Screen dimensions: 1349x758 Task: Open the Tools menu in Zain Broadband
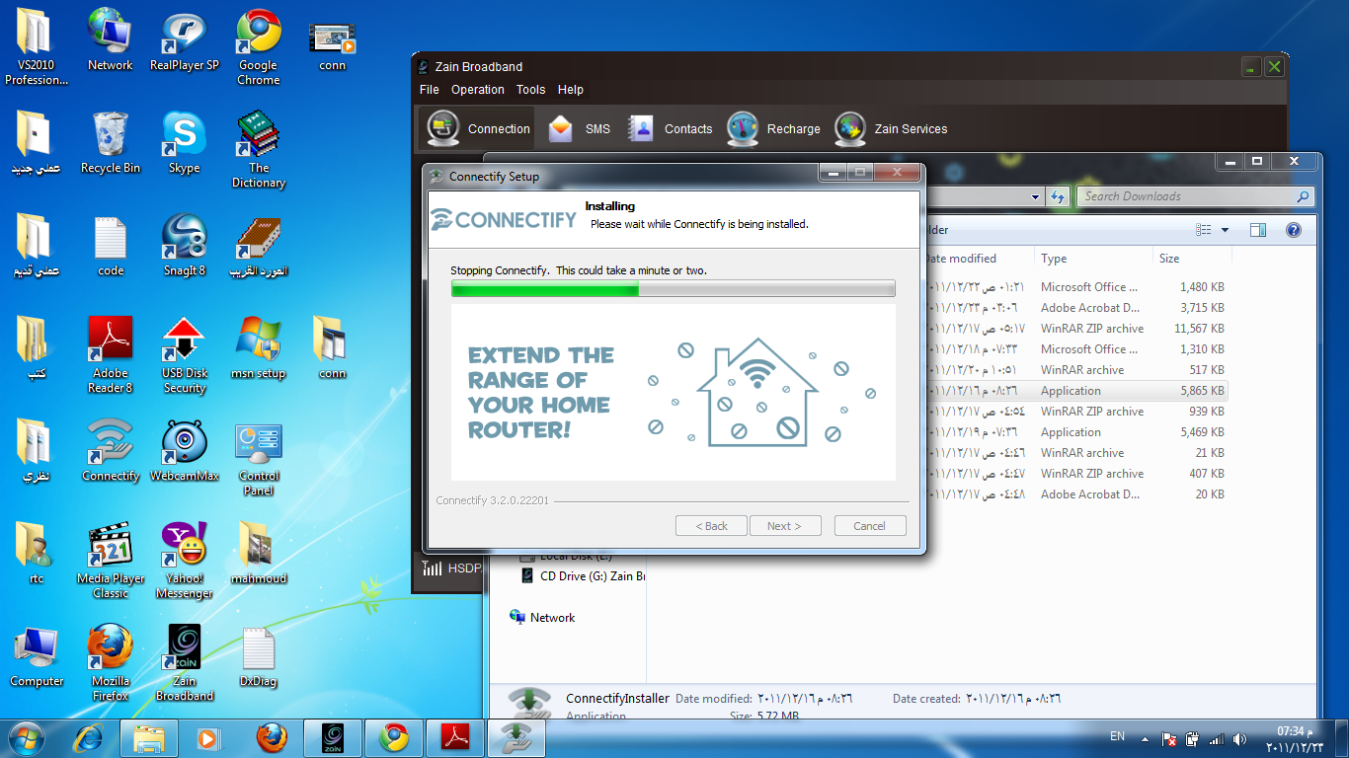click(x=530, y=89)
